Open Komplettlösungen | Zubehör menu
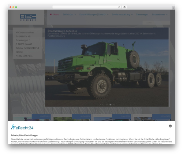The width and height of the screenshot is (183, 155). (93, 14)
